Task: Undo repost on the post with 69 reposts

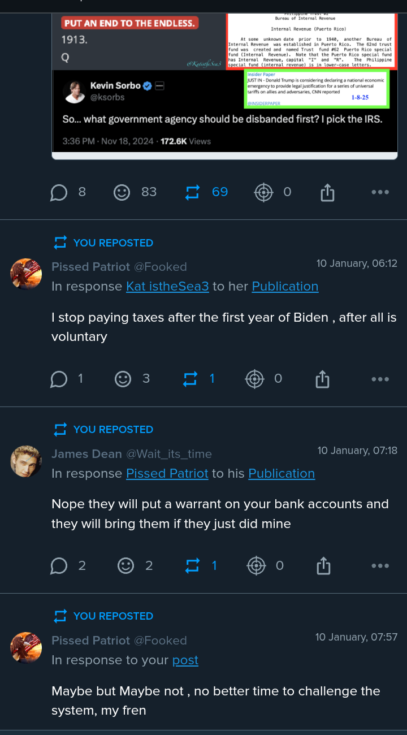Action: (192, 193)
